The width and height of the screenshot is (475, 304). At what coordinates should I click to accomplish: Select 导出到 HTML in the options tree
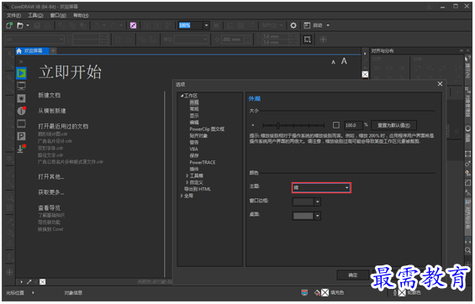pos(198,189)
